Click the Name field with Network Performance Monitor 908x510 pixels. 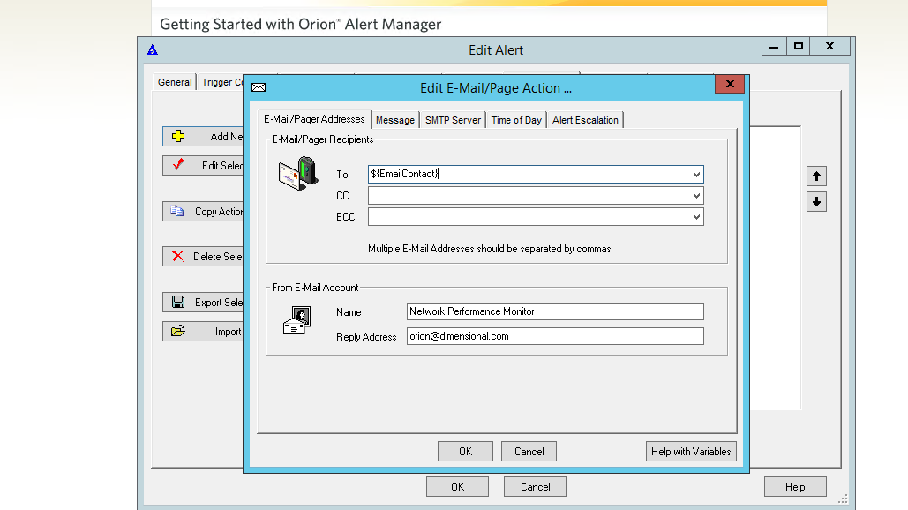pyautogui.click(x=555, y=311)
